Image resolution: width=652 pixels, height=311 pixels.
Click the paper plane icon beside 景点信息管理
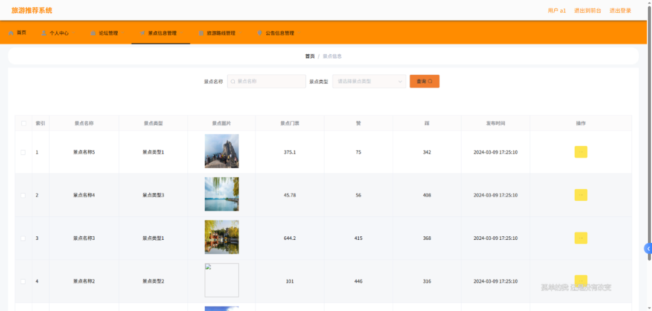142,33
